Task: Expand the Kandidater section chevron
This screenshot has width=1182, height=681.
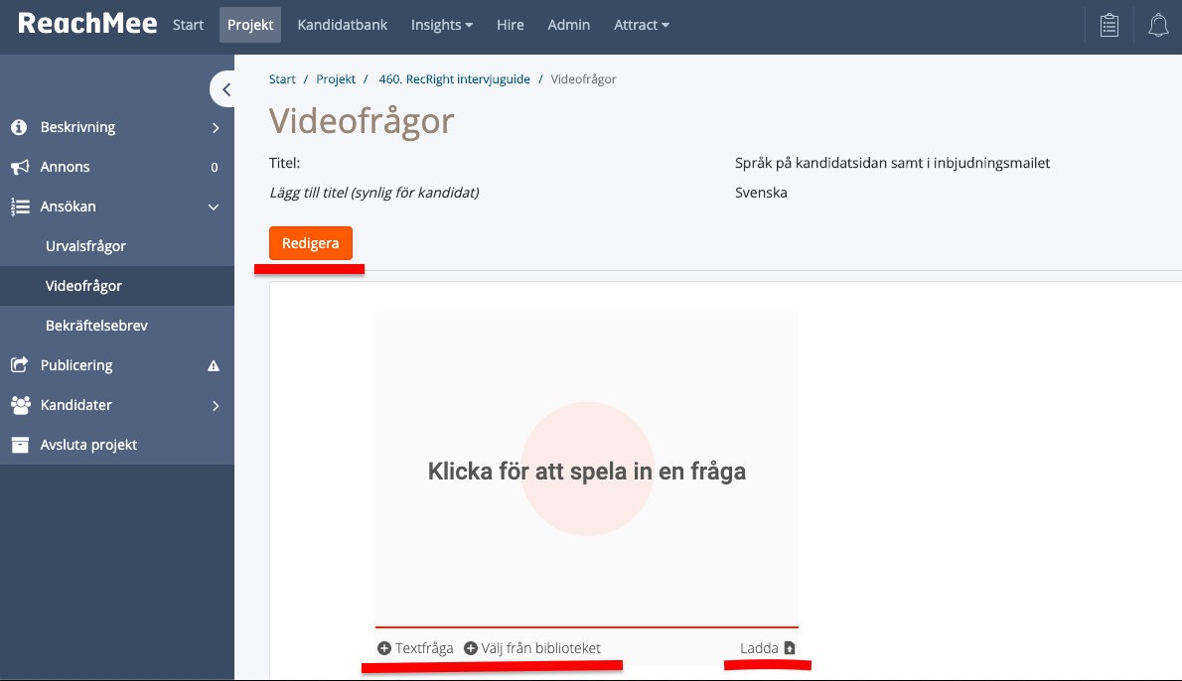Action: coord(216,406)
